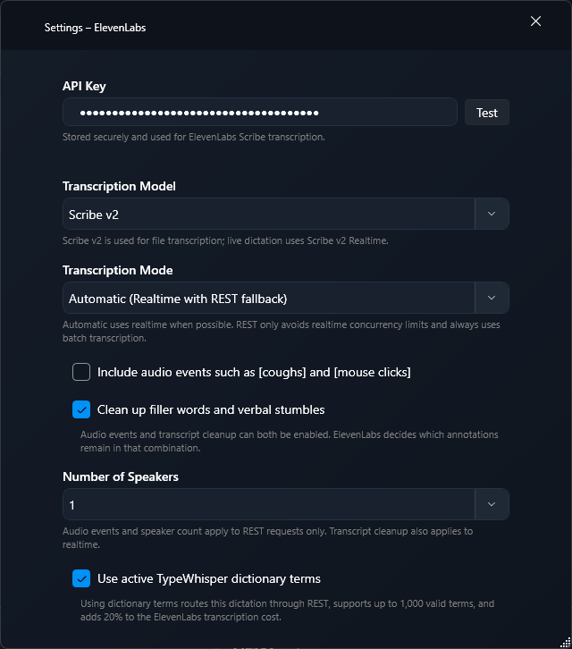572x649 pixels.
Task: Click the Transcription Model heading label
Action: pyautogui.click(x=119, y=186)
